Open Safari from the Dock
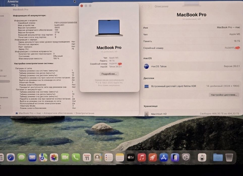The image size is (243, 176). (11, 157)
